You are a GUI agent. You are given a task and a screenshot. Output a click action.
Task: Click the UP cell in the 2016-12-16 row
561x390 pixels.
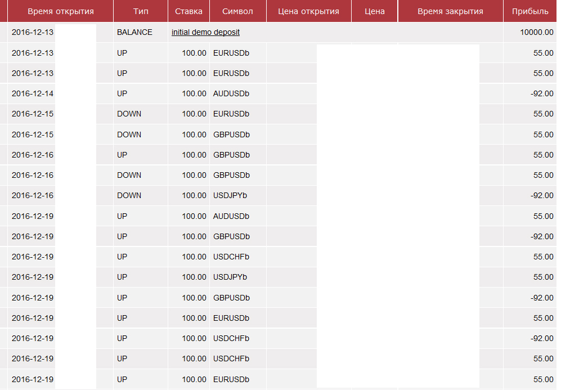(x=122, y=155)
